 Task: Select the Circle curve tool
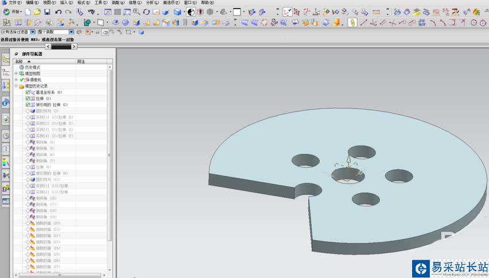(x=474, y=23)
